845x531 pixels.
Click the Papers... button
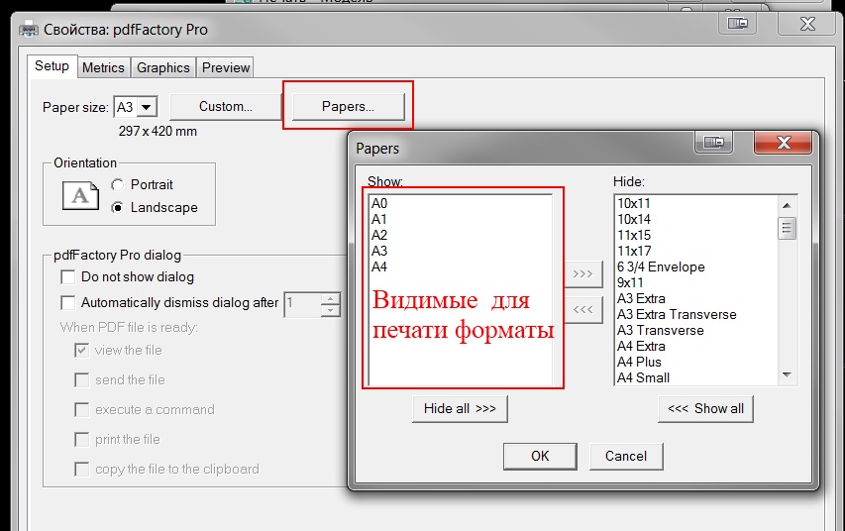[348, 107]
